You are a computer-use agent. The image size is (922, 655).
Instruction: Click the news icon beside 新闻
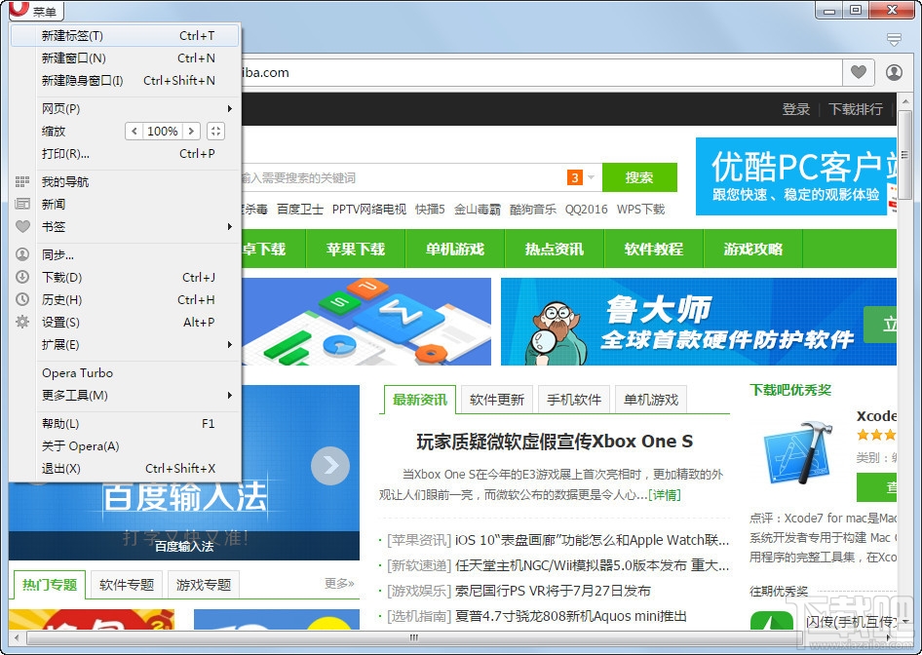click(21, 204)
